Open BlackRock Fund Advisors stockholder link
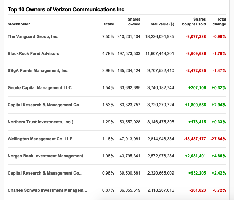 [x=33, y=54]
